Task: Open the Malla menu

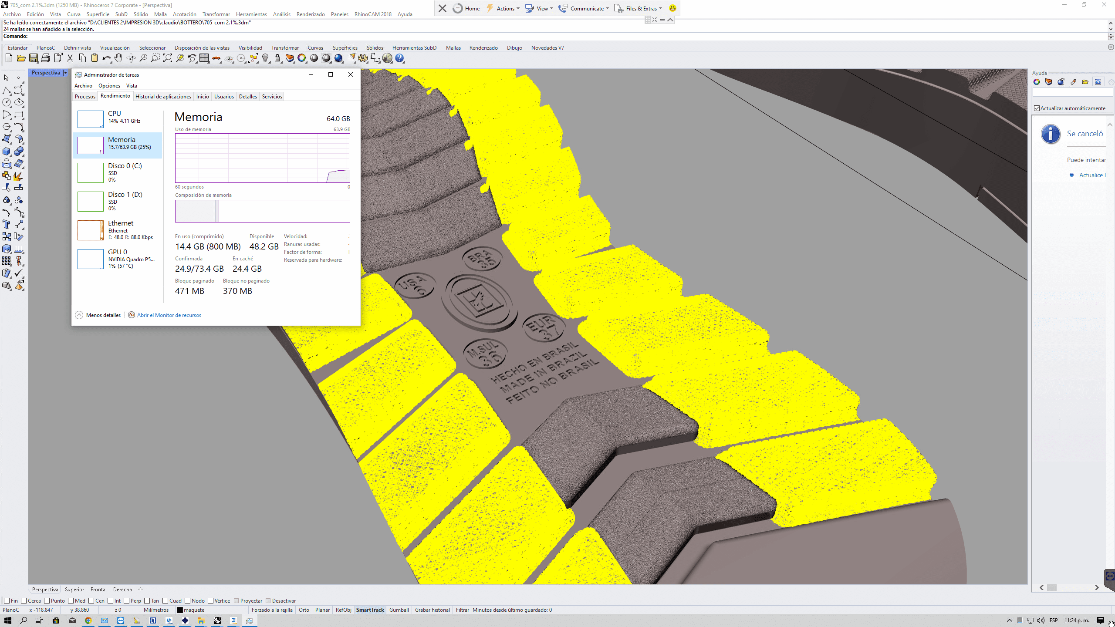Action: click(x=160, y=14)
